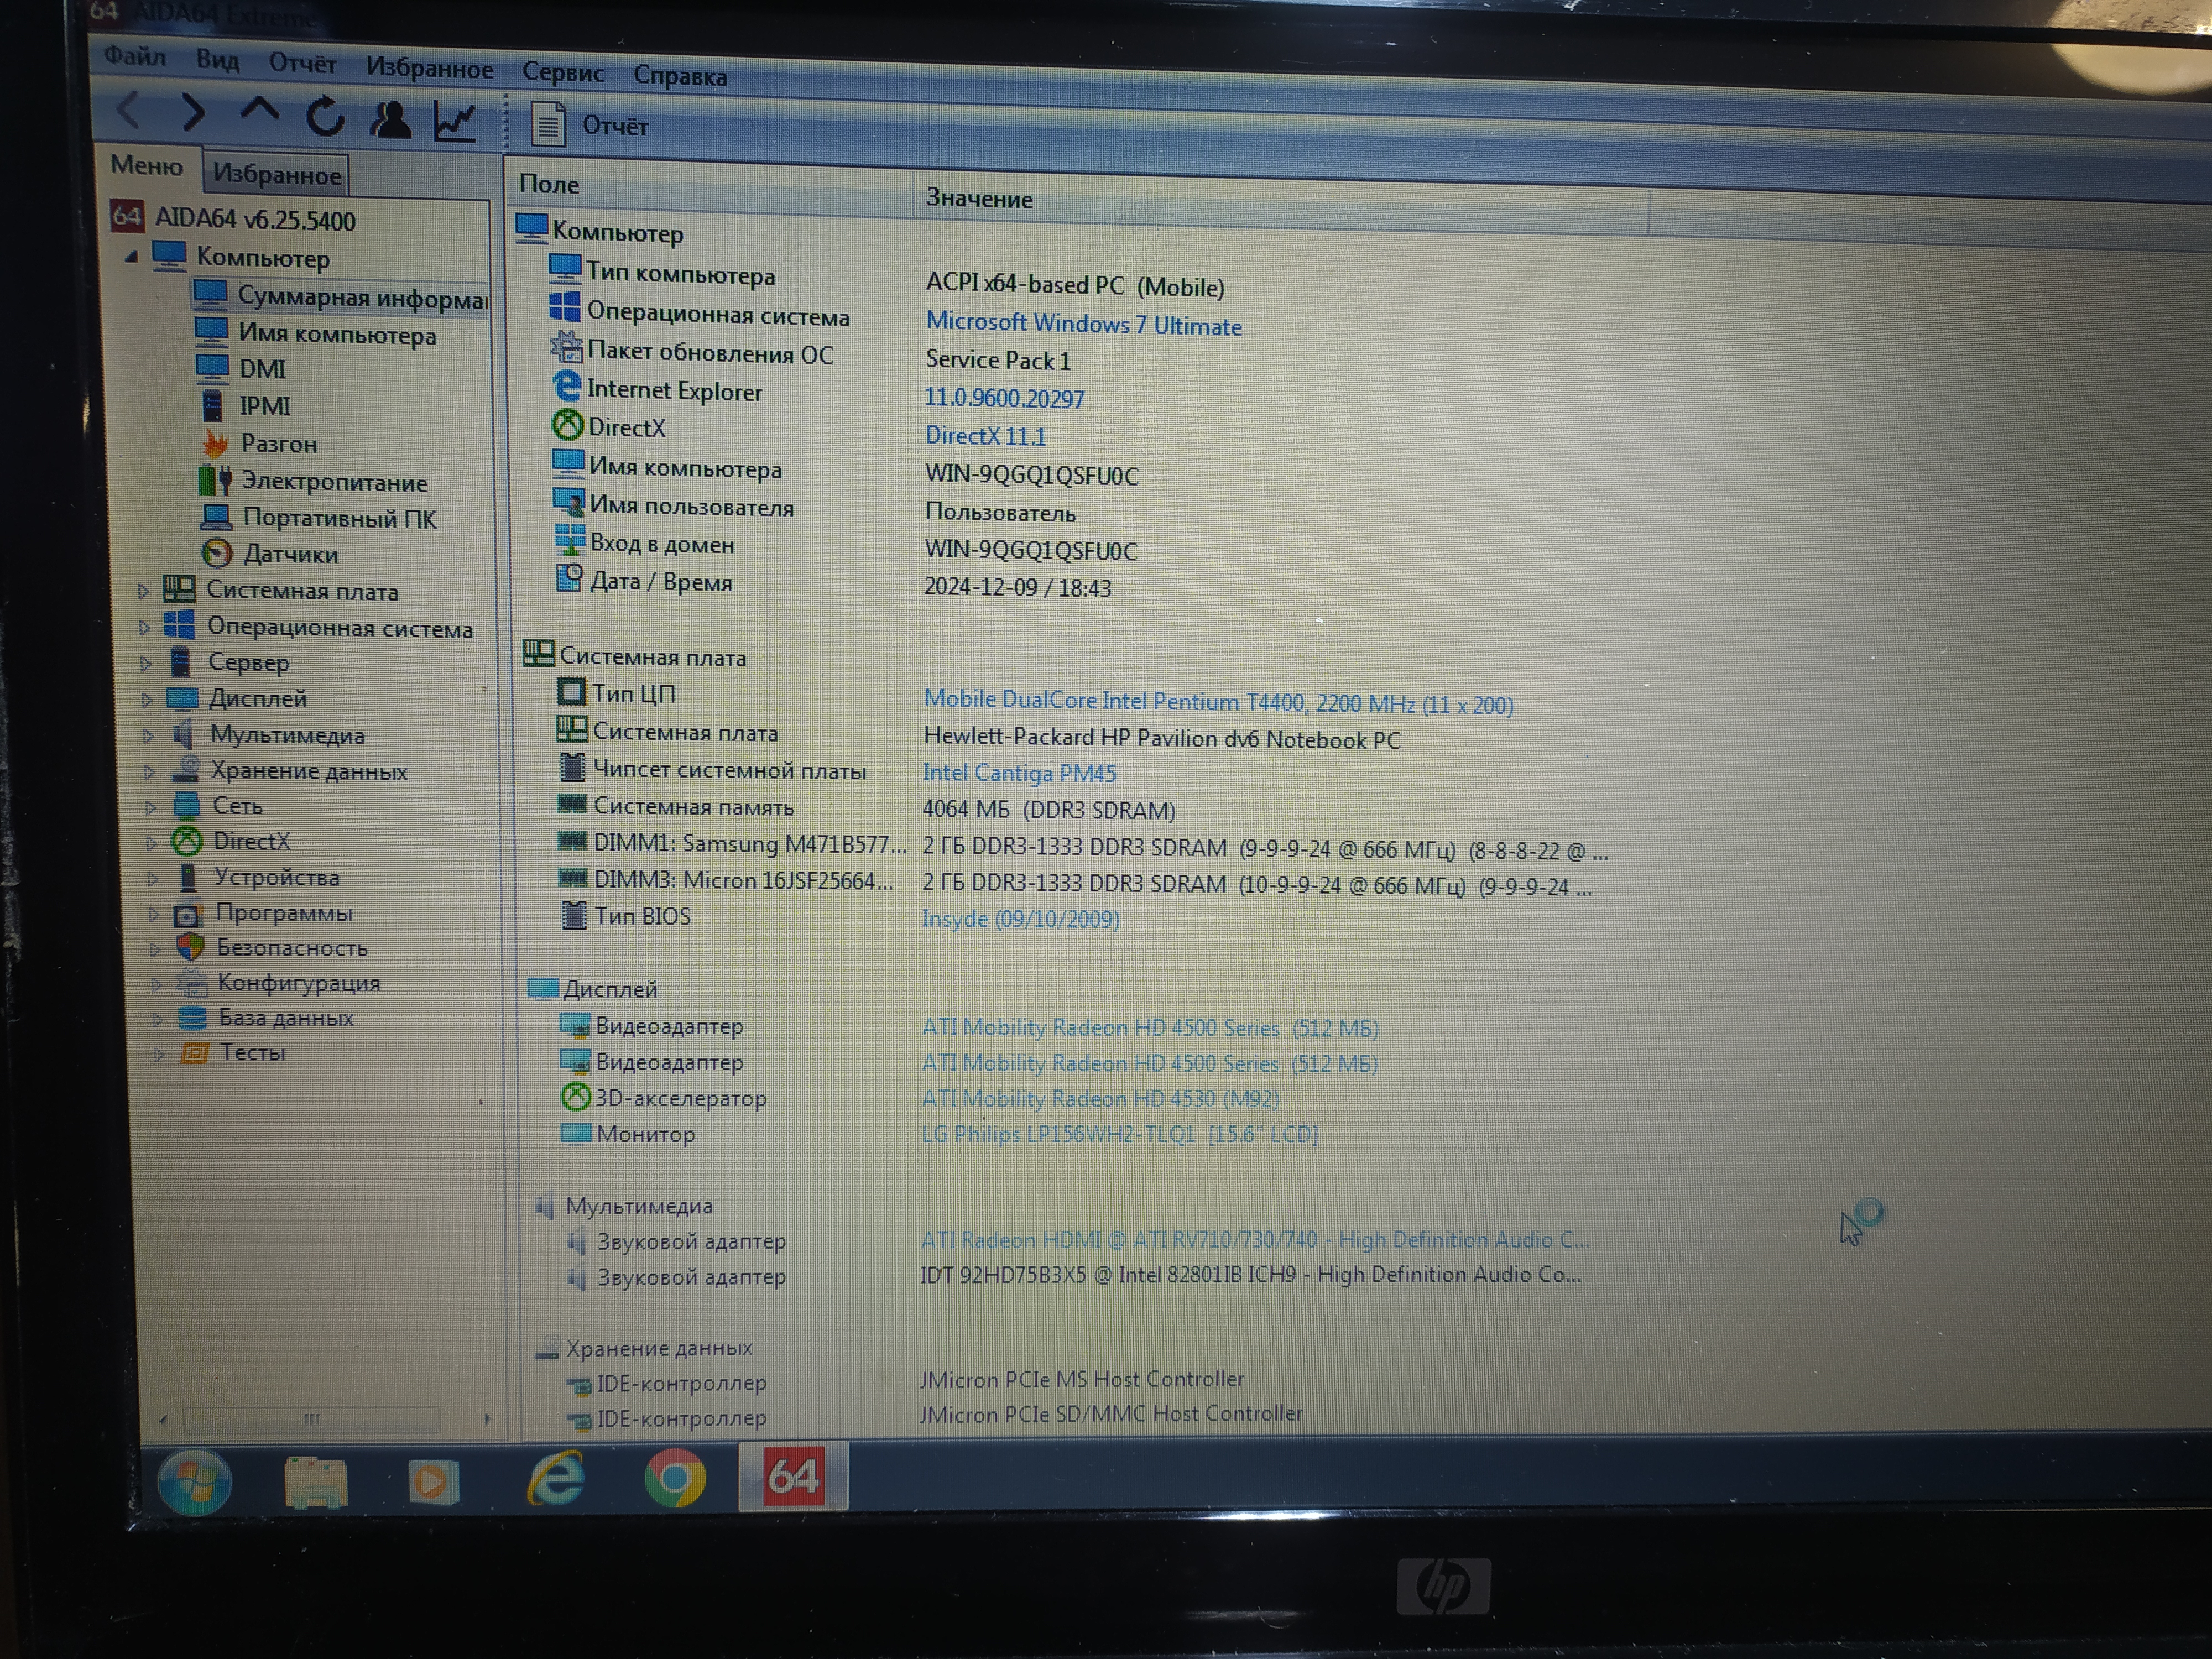The width and height of the screenshot is (2212, 1659).
Task: Open the Файл menu
Action: click(135, 56)
